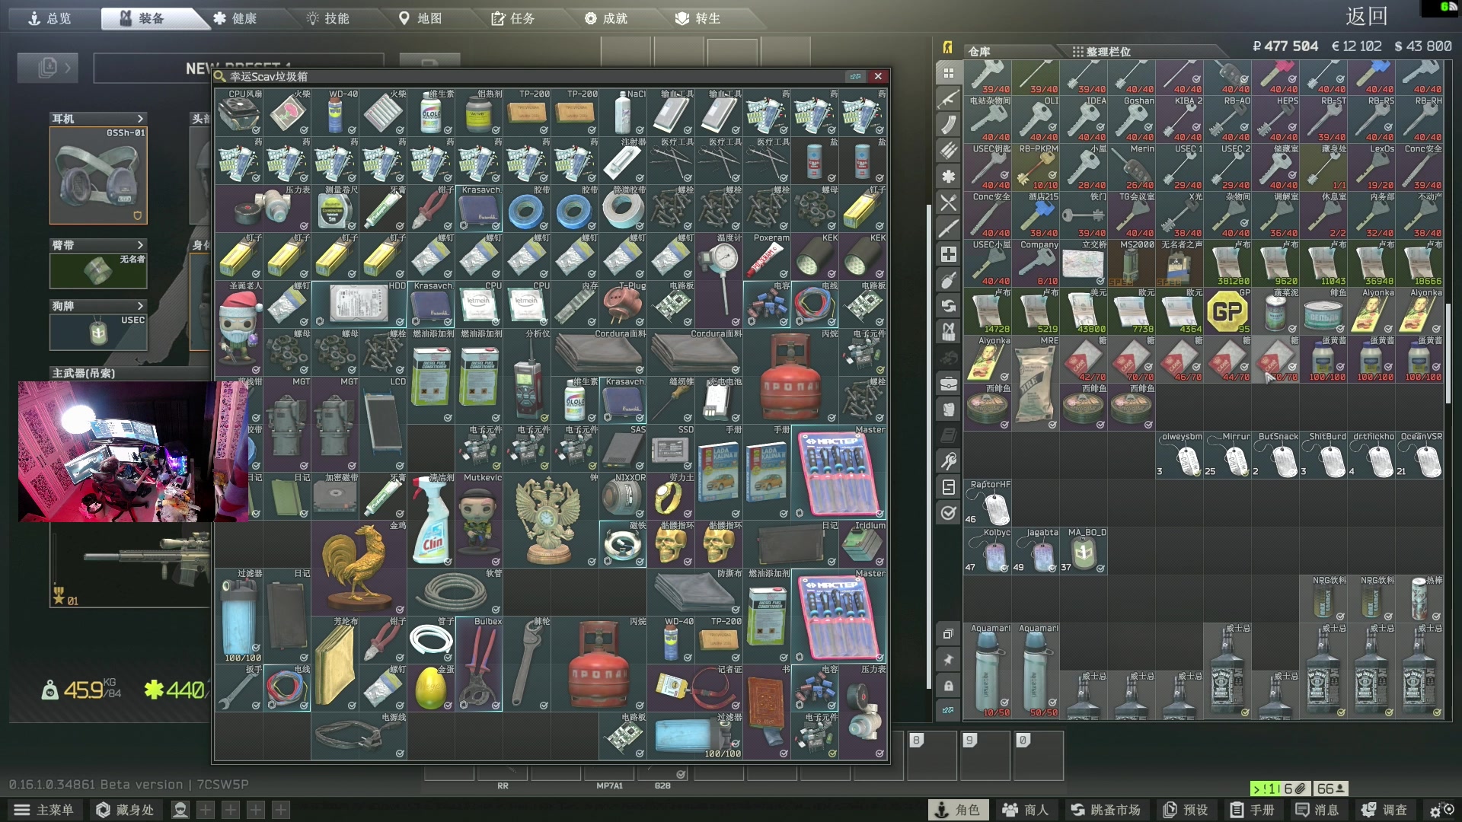This screenshot has width=1462, height=822.
Task: Expand the armband (臂带) slot arrow
Action: (x=140, y=245)
